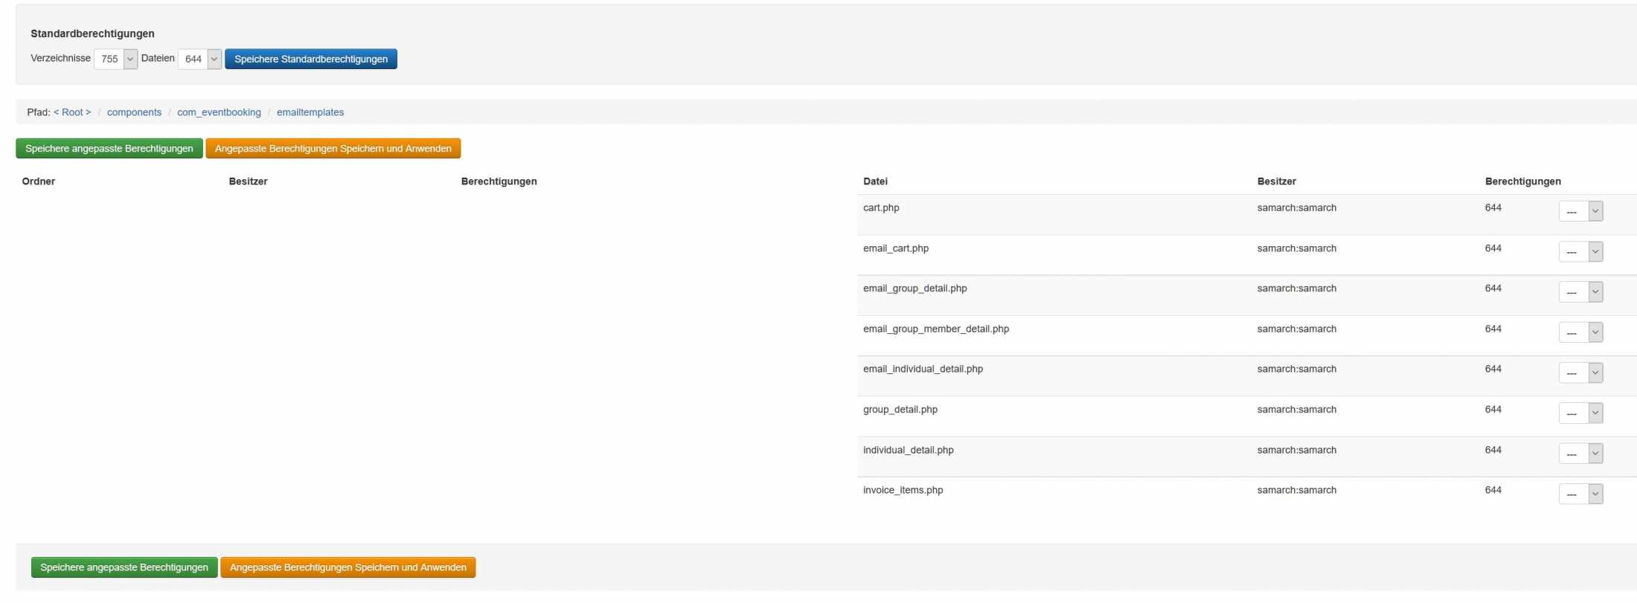
Task: Open the Dateien 644 permissions dropdown
Action: (x=199, y=59)
